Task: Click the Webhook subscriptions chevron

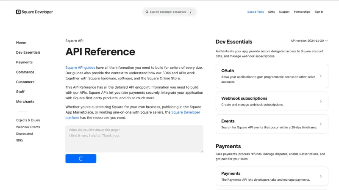Action: pos(321,101)
